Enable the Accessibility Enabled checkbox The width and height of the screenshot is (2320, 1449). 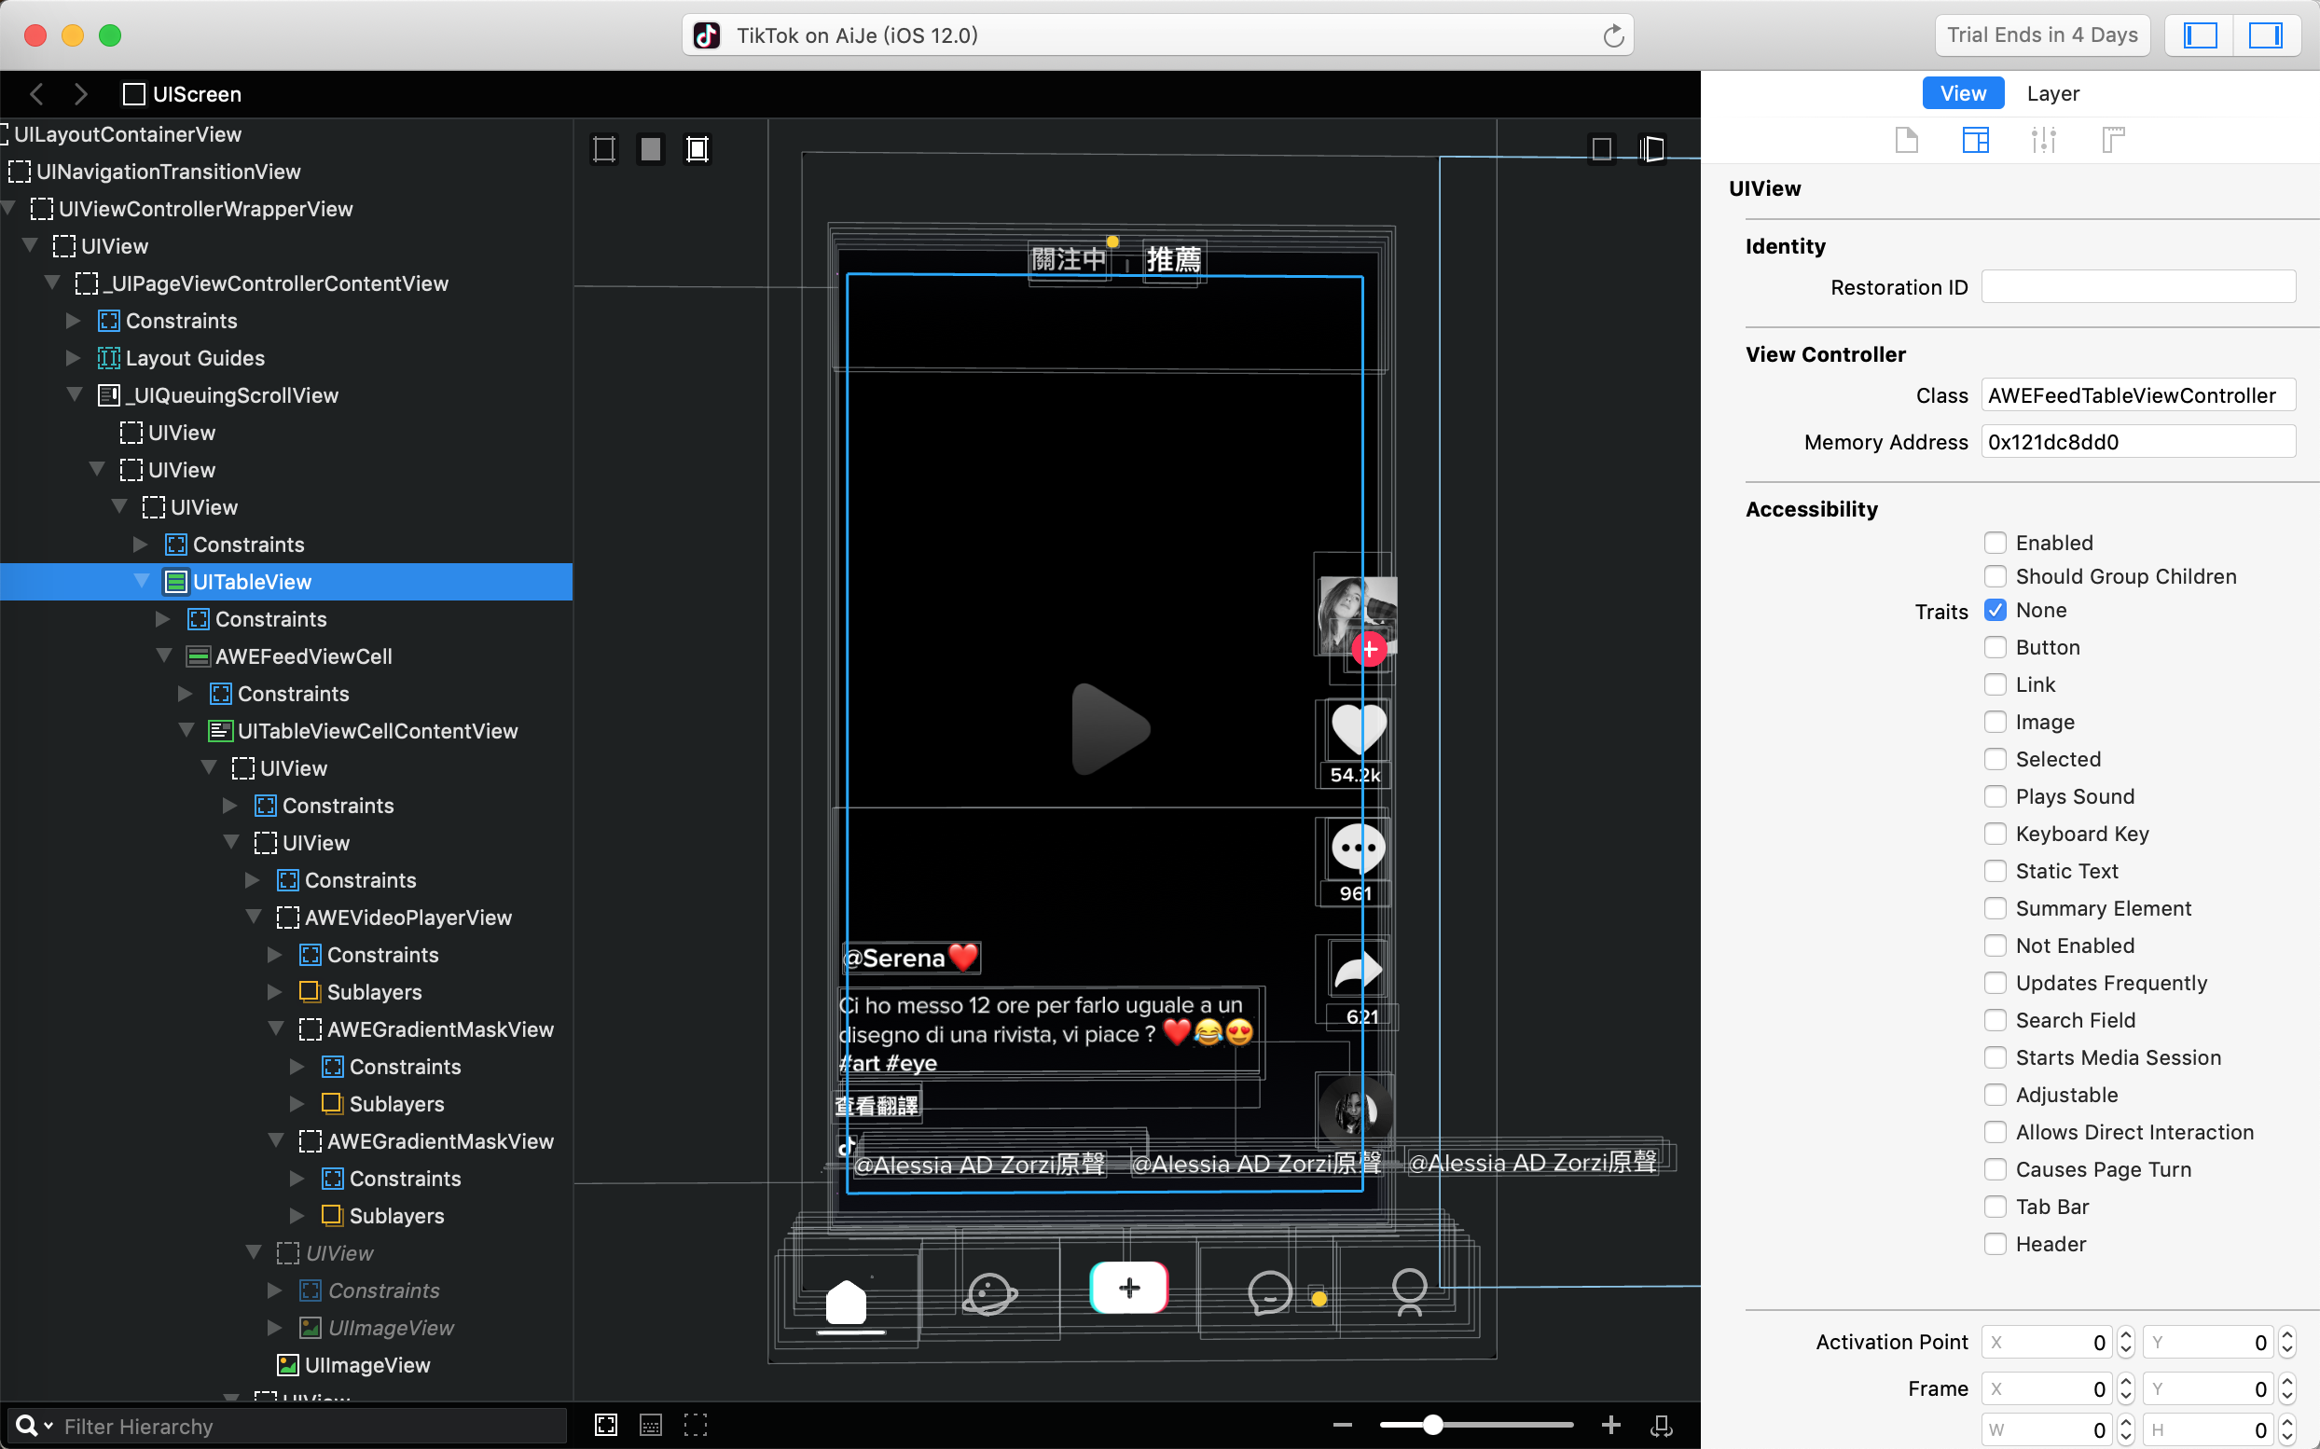pyautogui.click(x=1995, y=543)
